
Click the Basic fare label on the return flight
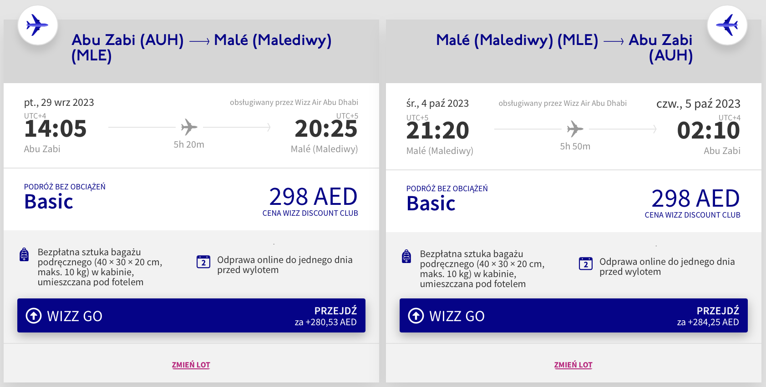(x=431, y=203)
